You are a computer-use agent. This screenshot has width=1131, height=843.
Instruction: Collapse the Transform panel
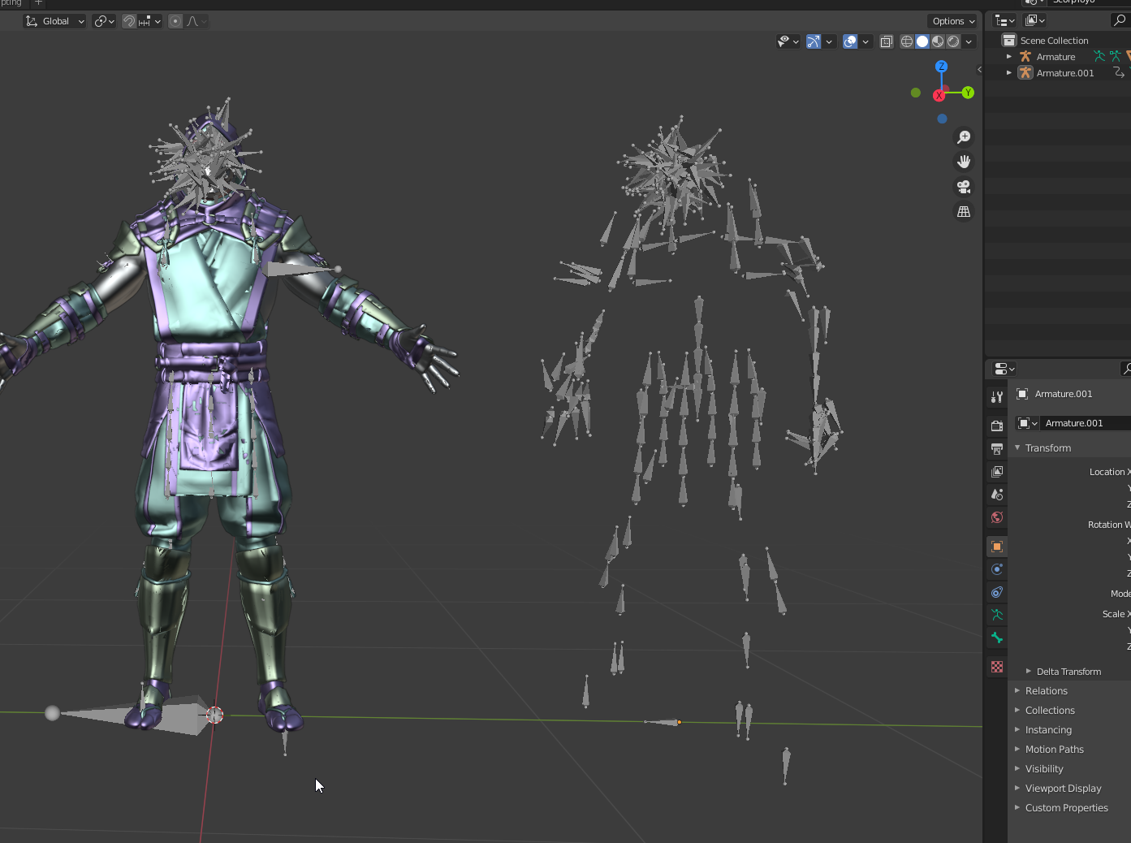(x=1017, y=447)
